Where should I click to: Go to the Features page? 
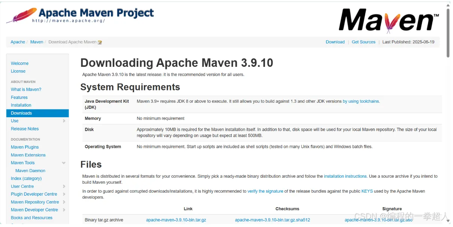tap(19, 97)
